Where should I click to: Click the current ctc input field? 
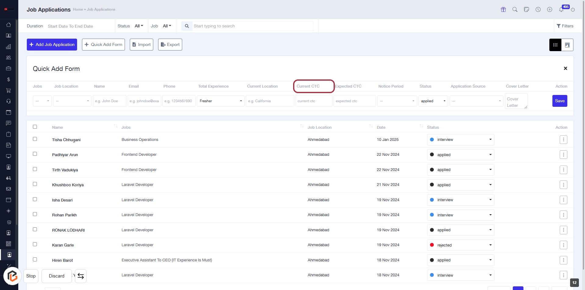[x=314, y=101]
